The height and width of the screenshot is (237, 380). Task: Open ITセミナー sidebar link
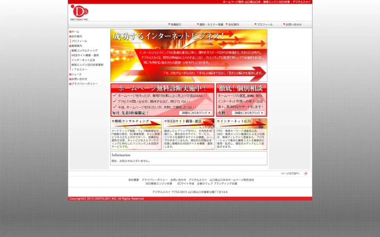[x=79, y=69]
